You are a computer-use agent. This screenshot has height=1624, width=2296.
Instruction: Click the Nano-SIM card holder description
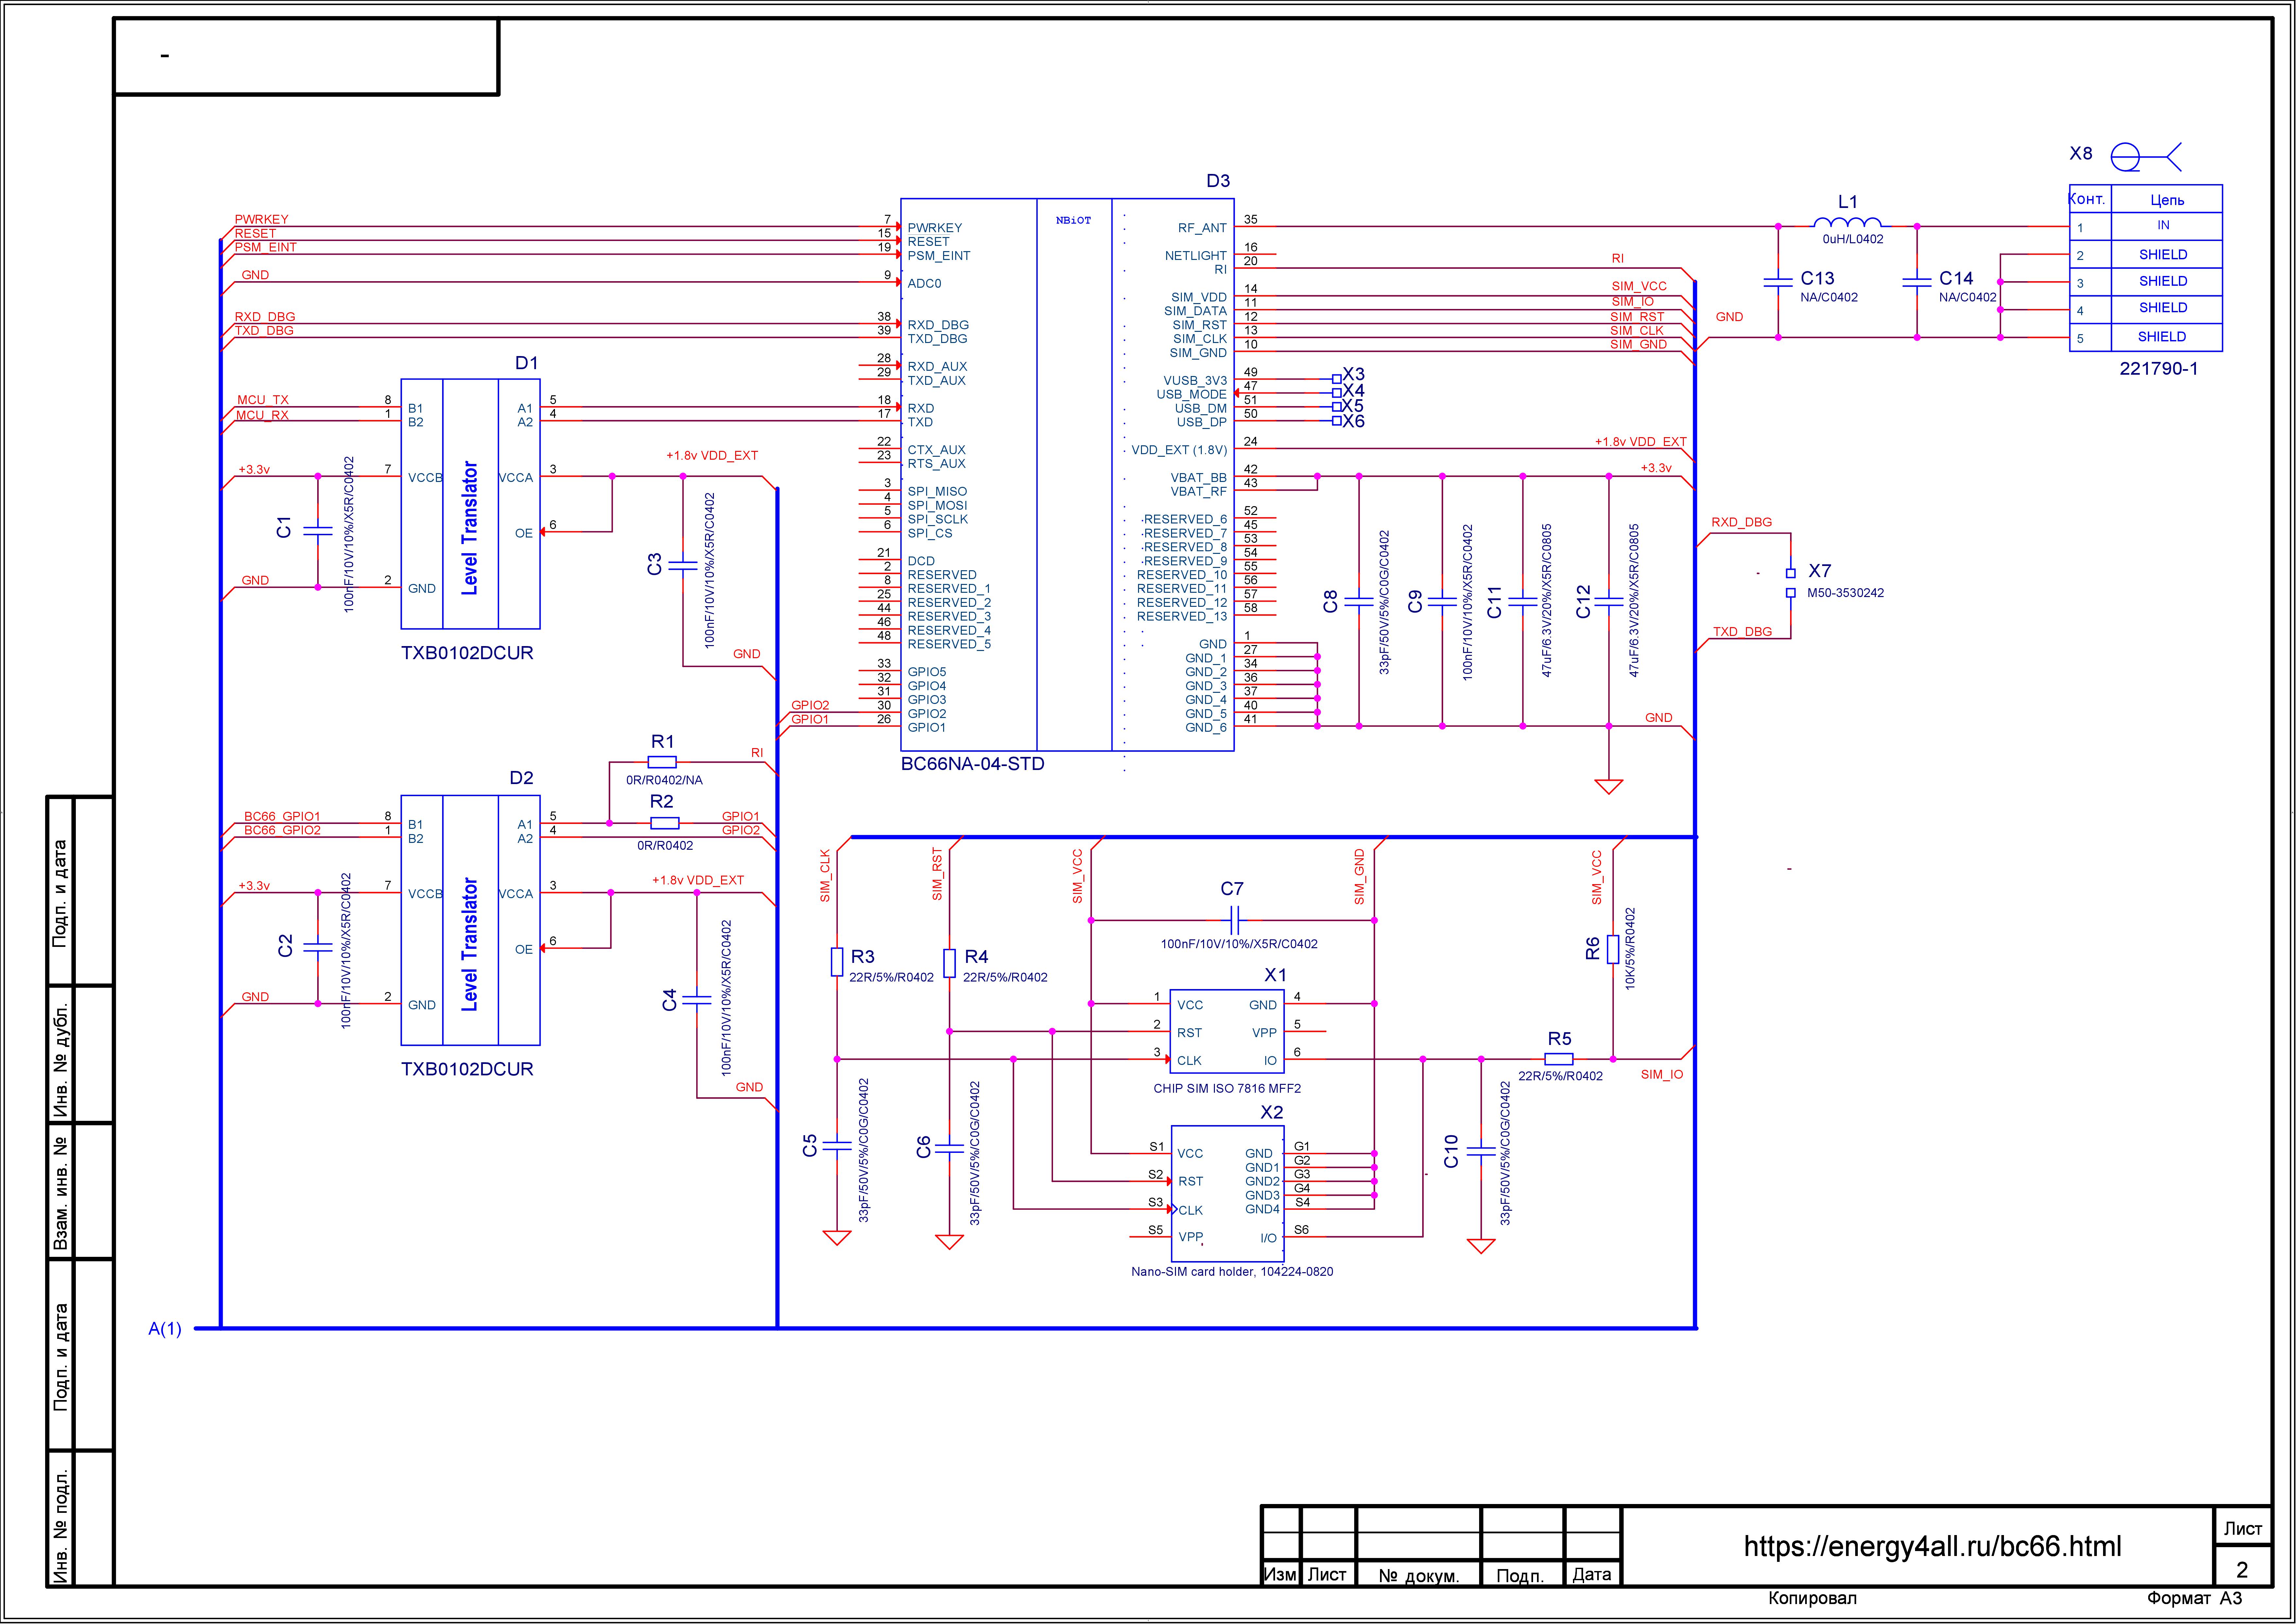1232,1272
